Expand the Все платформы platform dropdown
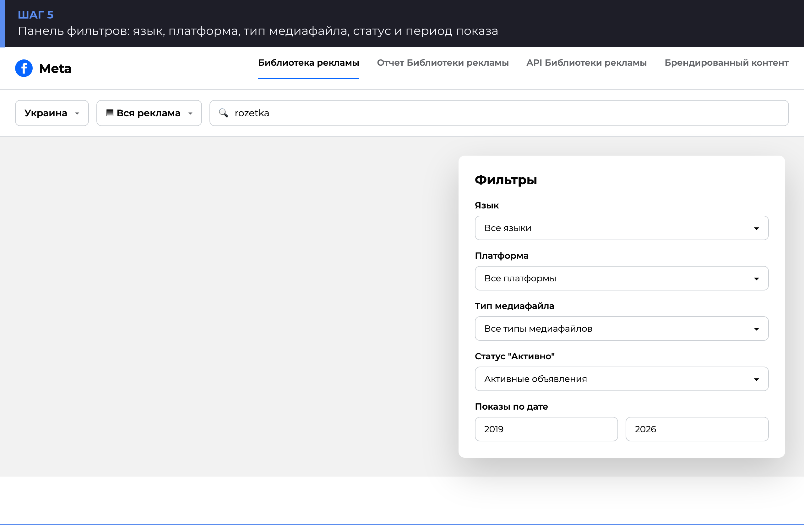Image resolution: width=804 pixels, height=525 pixels. pos(622,278)
